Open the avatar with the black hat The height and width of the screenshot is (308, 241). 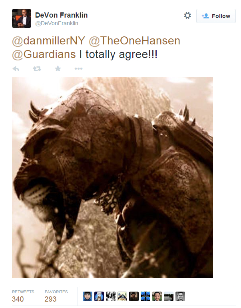(x=134, y=296)
